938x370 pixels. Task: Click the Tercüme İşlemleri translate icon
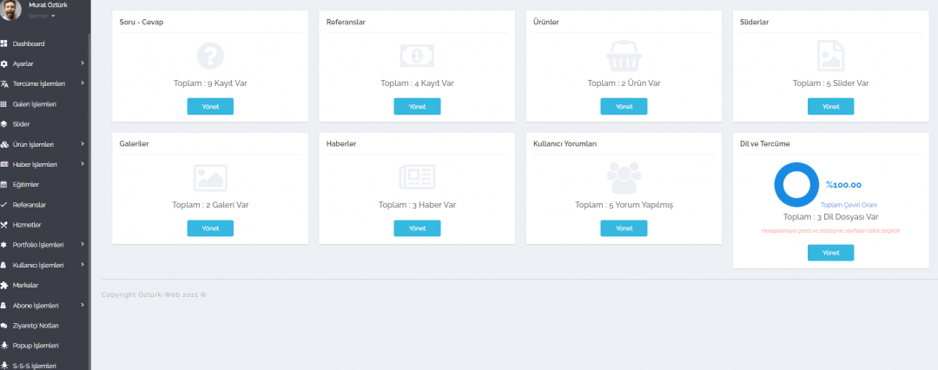pyautogui.click(x=3, y=84)
